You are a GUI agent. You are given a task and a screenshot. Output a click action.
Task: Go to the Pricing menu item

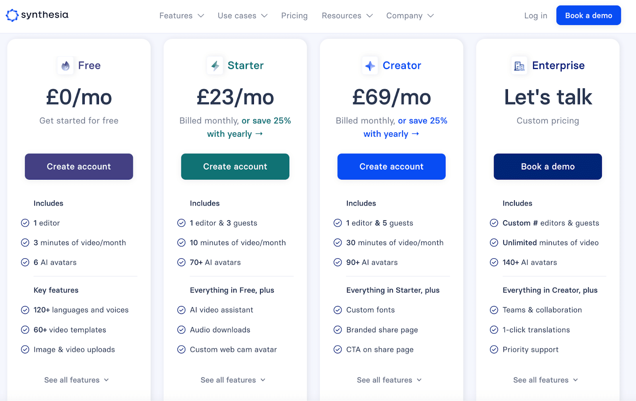point(295,15)
